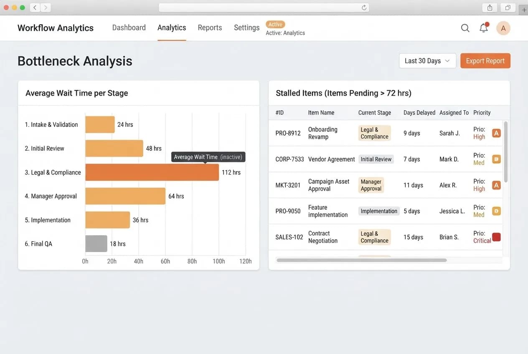Click the SALES-102 item ID
528x354 pixels.
pos(289,237)
